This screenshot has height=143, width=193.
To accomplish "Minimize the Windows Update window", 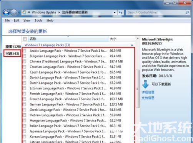I will (x=168, y=3).
